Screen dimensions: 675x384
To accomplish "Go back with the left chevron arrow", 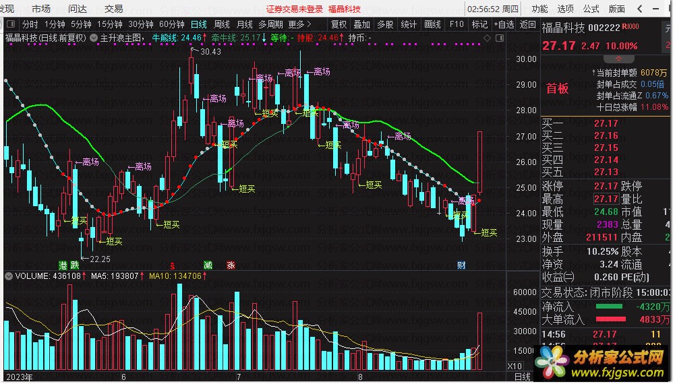I will (x=640, y=9).
